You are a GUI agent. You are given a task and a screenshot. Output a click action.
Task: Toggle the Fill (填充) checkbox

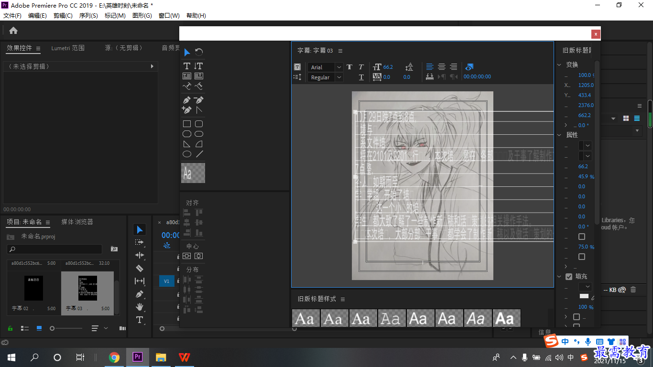point(569,277)
